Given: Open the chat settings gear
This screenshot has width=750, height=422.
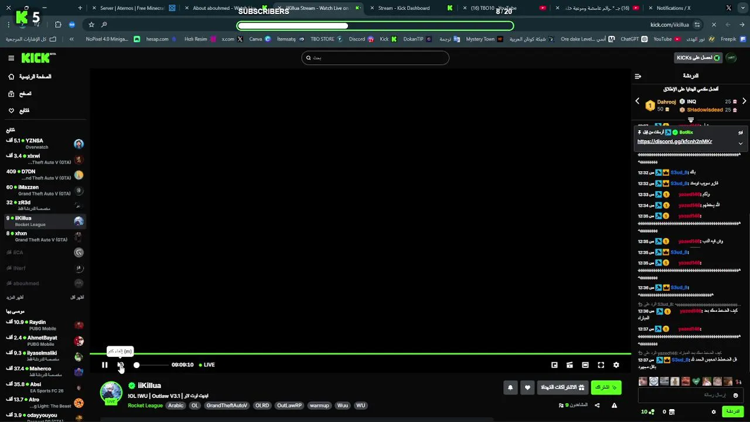Looking at the screenshot, I should click(x=714, y=411).
